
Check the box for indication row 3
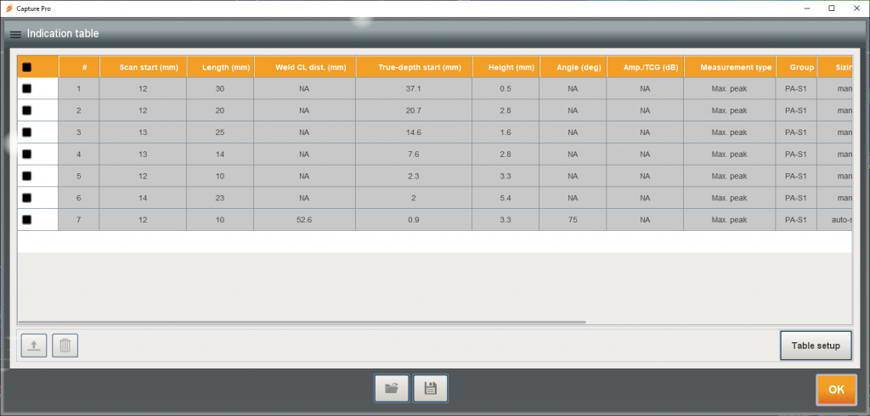[26, 132]
